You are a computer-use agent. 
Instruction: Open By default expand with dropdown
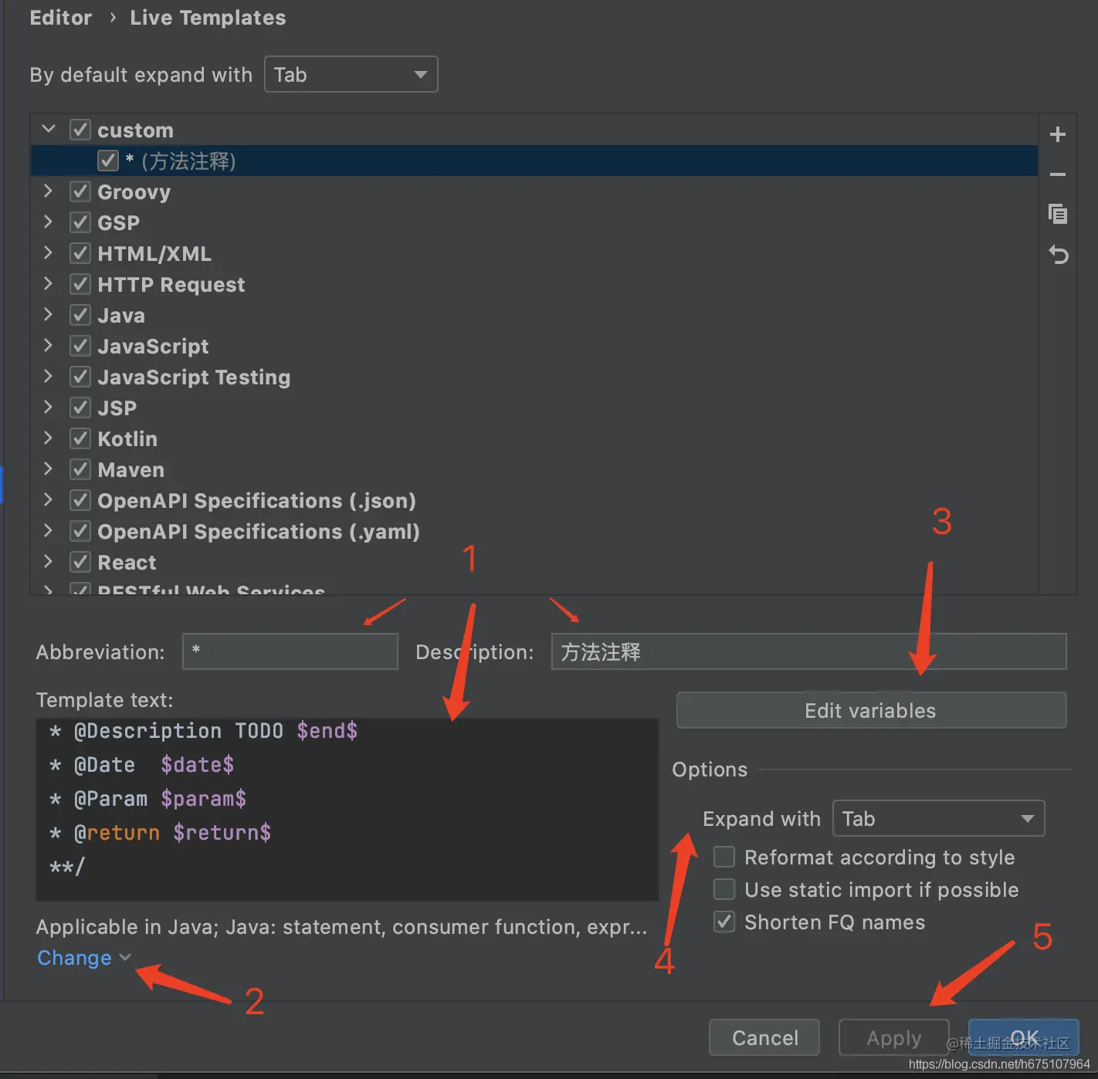(x=351, y=74)
